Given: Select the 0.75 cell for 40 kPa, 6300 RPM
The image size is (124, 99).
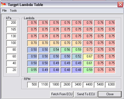Looking at the screenshot, I should 110,63.
